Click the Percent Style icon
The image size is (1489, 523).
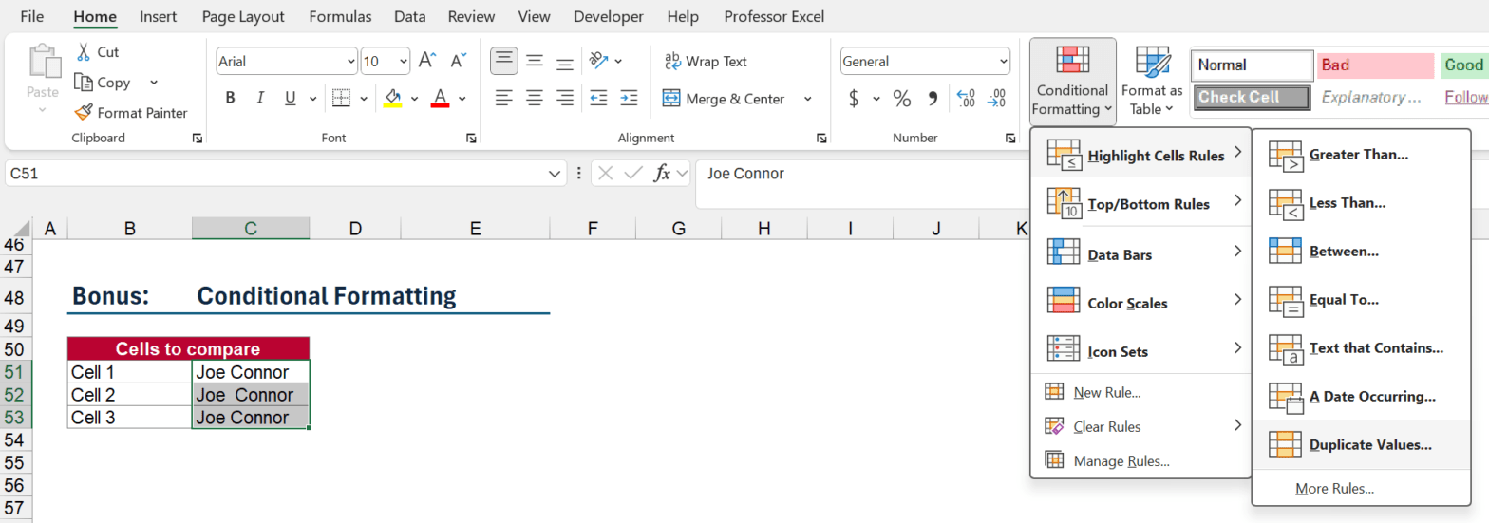click(901, 99)
